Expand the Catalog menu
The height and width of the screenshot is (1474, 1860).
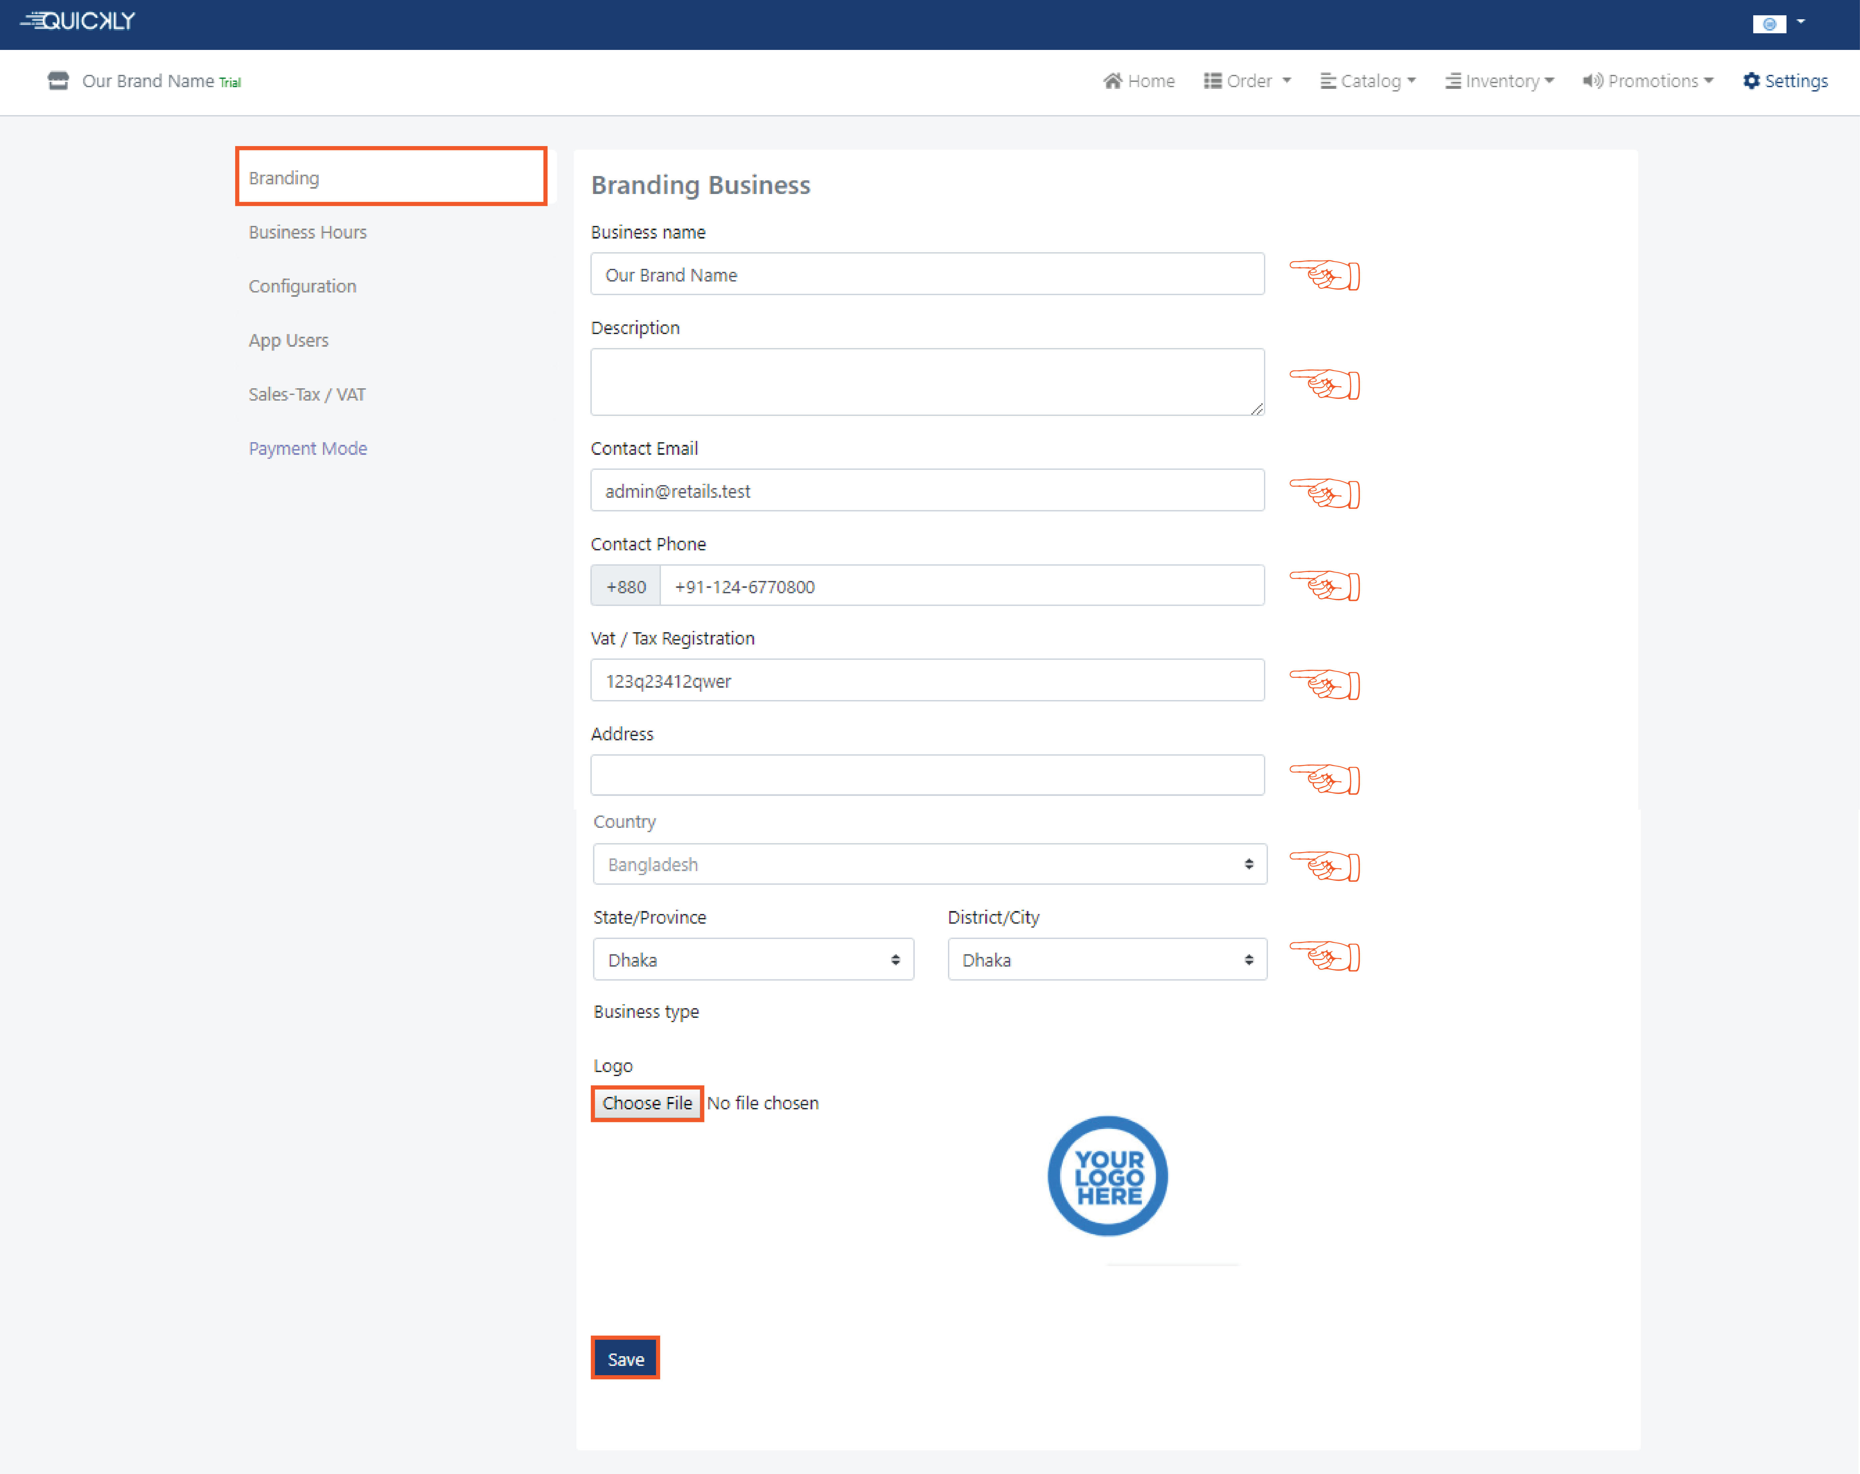click(1368, 81)
